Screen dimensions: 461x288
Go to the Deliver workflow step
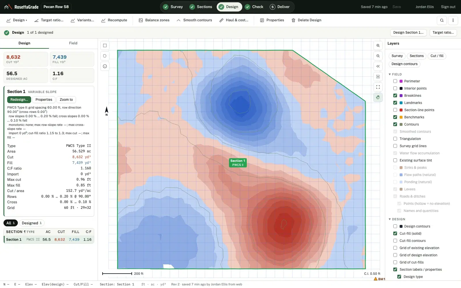point(280,7)
